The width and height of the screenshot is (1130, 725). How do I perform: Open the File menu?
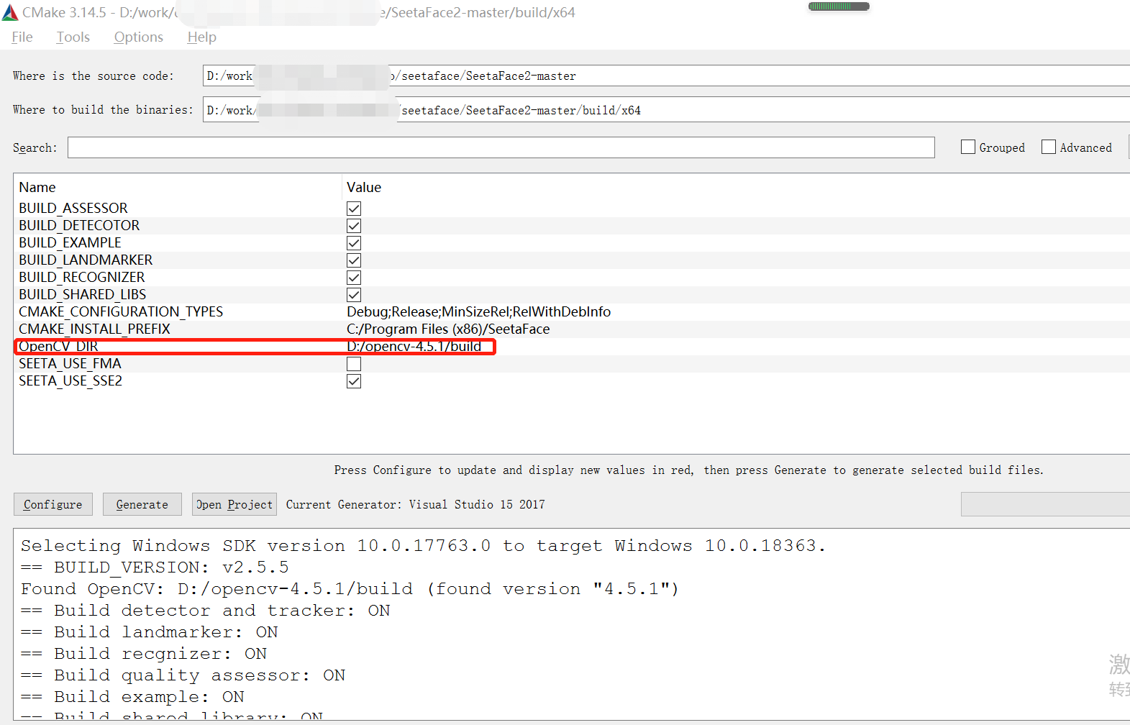22,37
